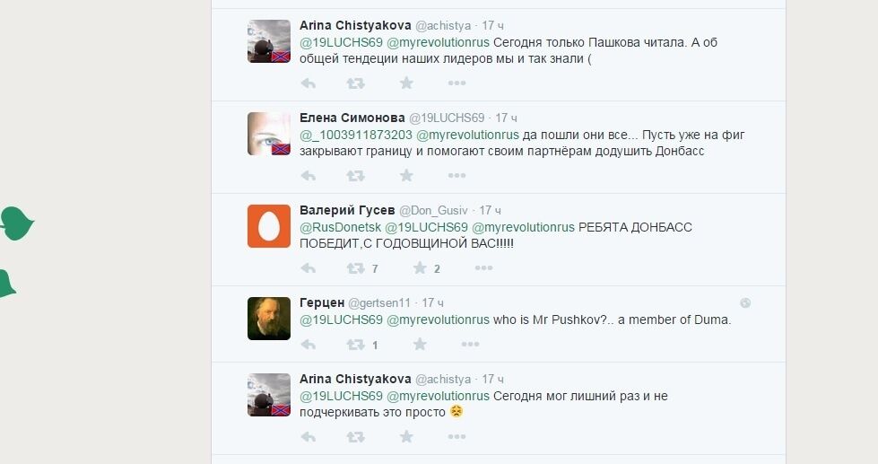
Task: Favorite Валерий Гусев's tweet with the star
Action: tap(419, 268)
